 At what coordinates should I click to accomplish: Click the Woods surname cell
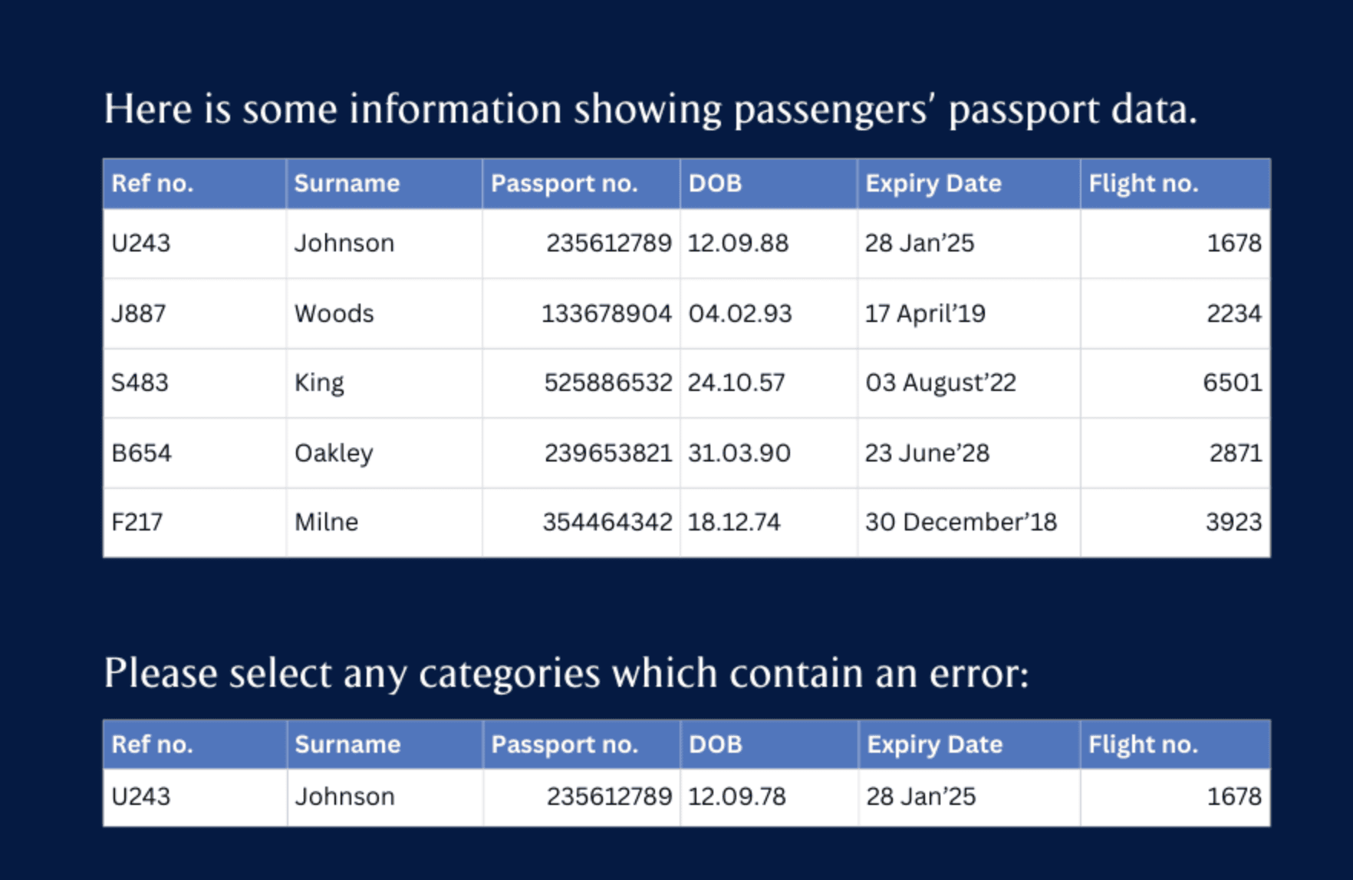334,314
